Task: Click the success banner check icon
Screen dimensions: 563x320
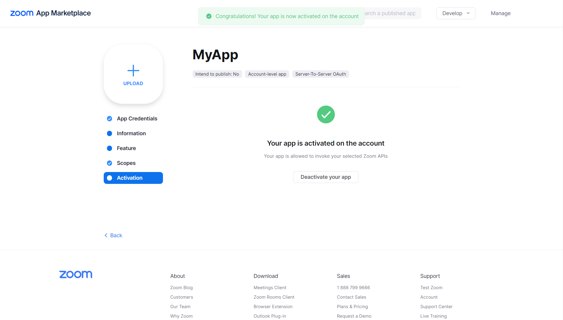Action: [209, 16]
